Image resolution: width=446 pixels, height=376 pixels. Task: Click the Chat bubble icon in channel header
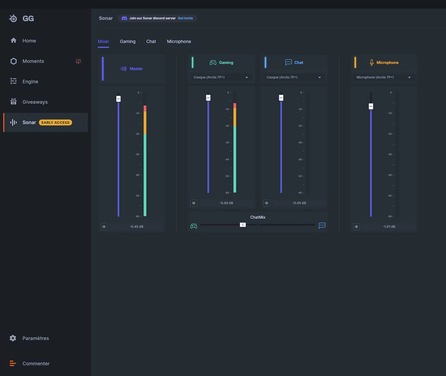288,63
